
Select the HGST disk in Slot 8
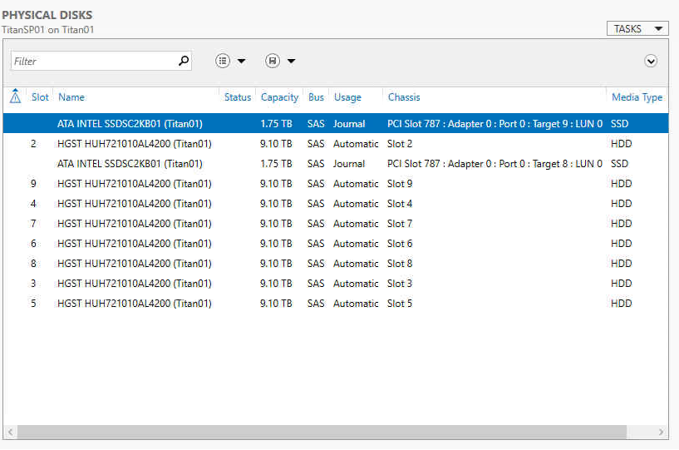click(x=336, y=263)
